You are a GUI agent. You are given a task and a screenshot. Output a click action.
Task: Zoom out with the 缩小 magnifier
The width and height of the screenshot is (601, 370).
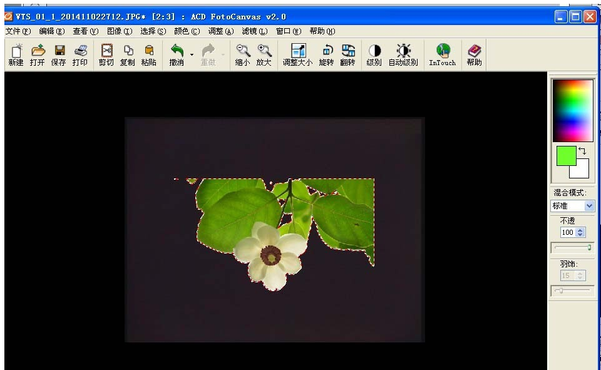tap(242, 54)
